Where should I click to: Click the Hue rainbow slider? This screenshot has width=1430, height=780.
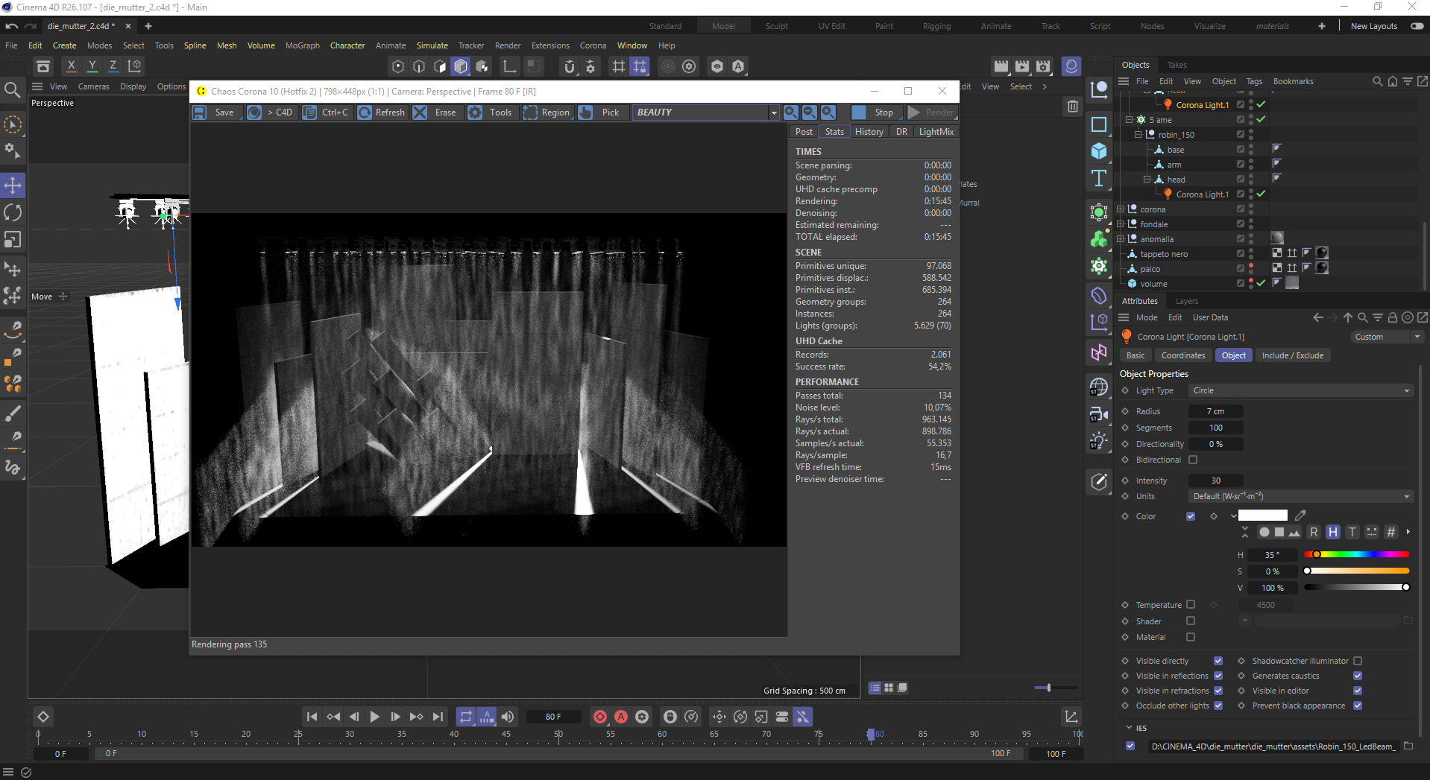[x=1356, y=554]
